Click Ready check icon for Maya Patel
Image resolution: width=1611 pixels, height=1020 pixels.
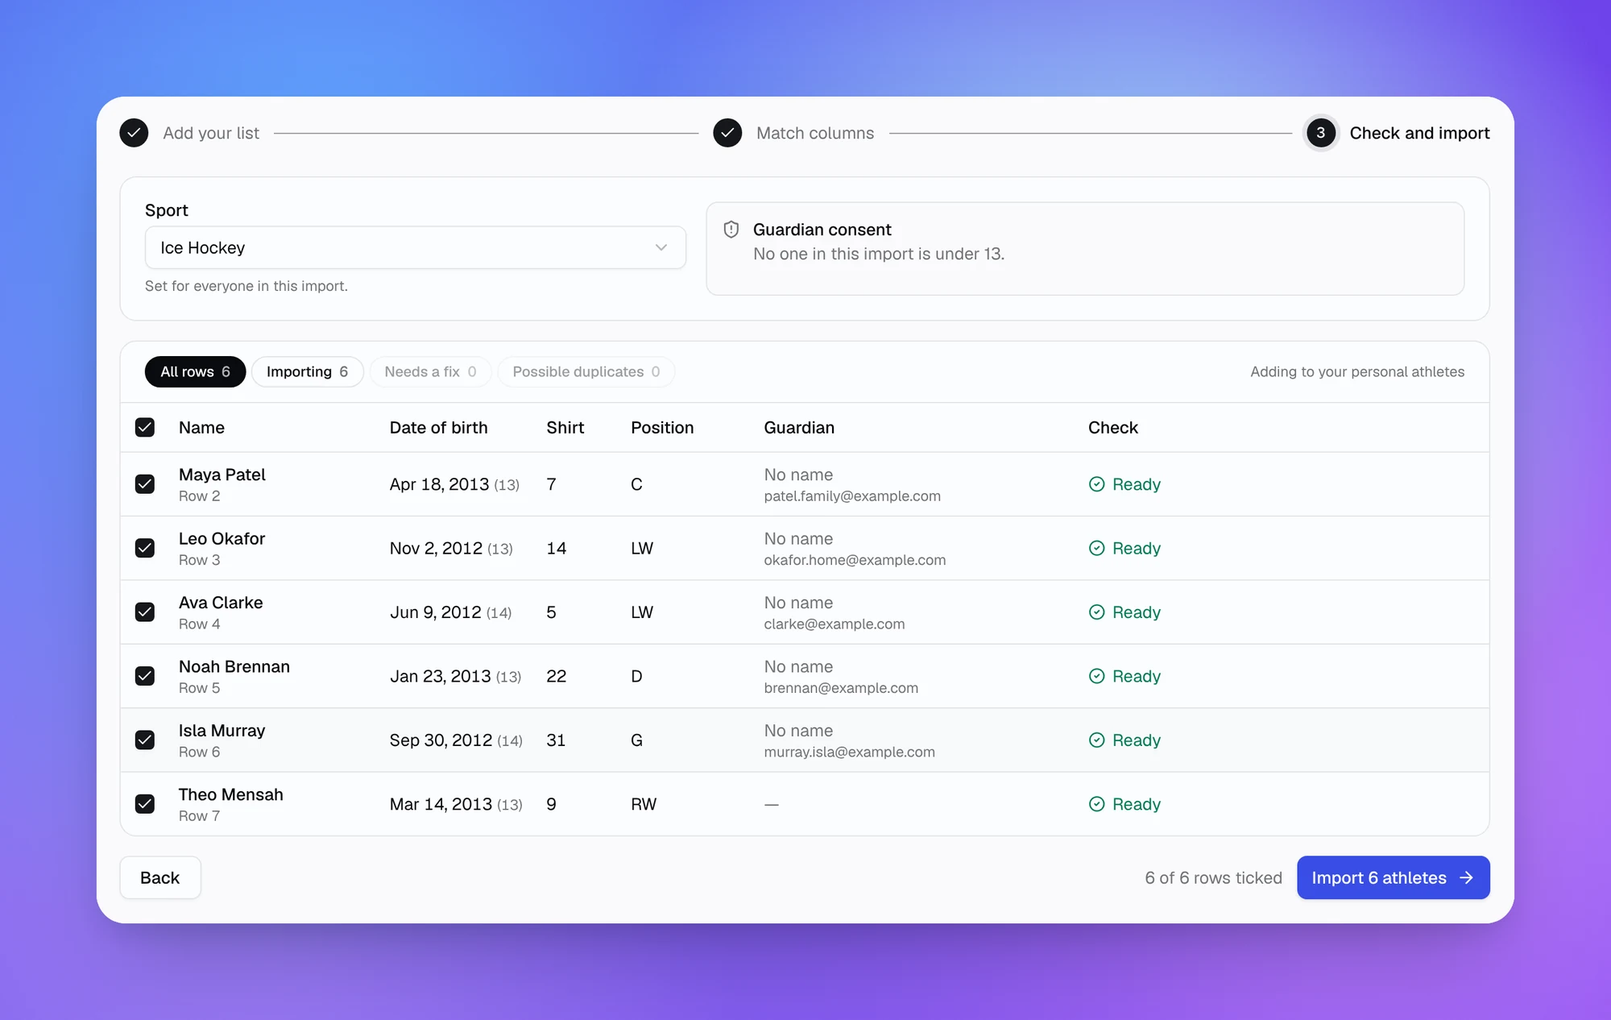click(x=1096, y=484)
